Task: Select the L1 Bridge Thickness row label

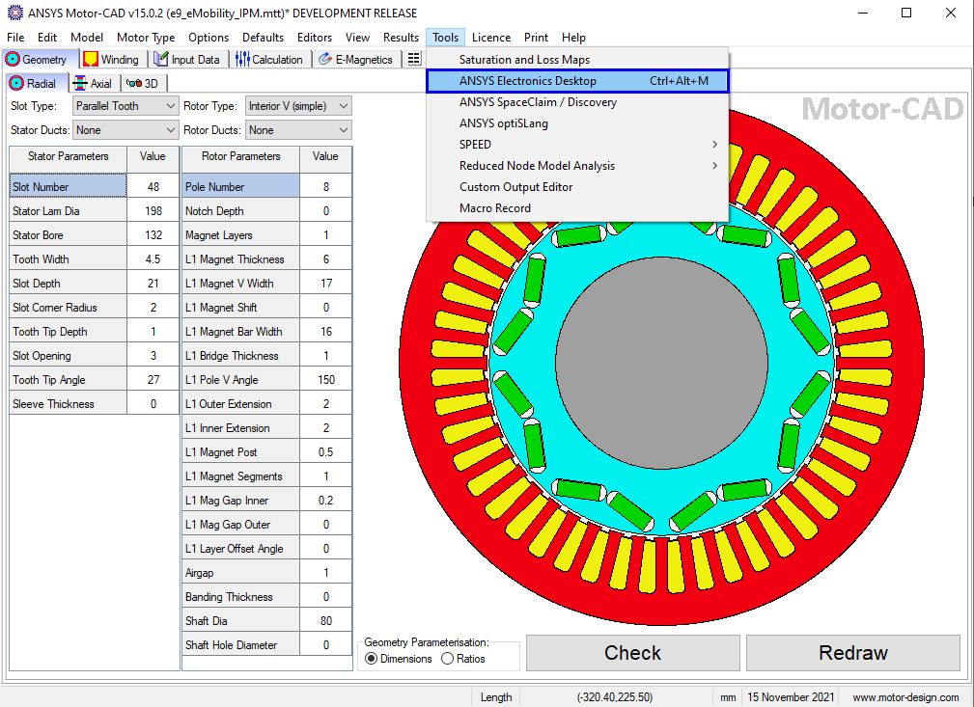Action: coord(241,356)
